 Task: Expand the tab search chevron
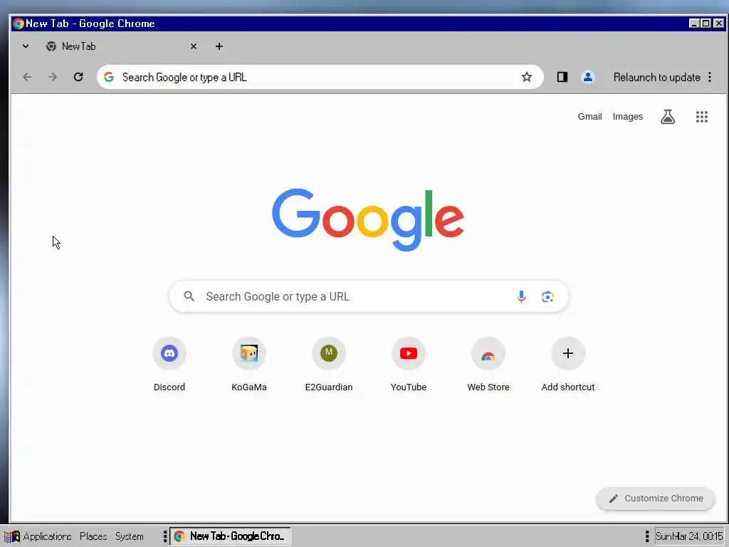click(x=26, y=46)
